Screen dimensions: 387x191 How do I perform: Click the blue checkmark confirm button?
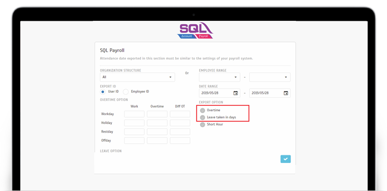[285, 159]
